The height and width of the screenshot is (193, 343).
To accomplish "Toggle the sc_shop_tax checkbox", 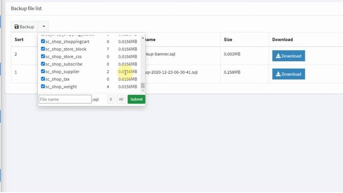I will click(x=43, y=79).
